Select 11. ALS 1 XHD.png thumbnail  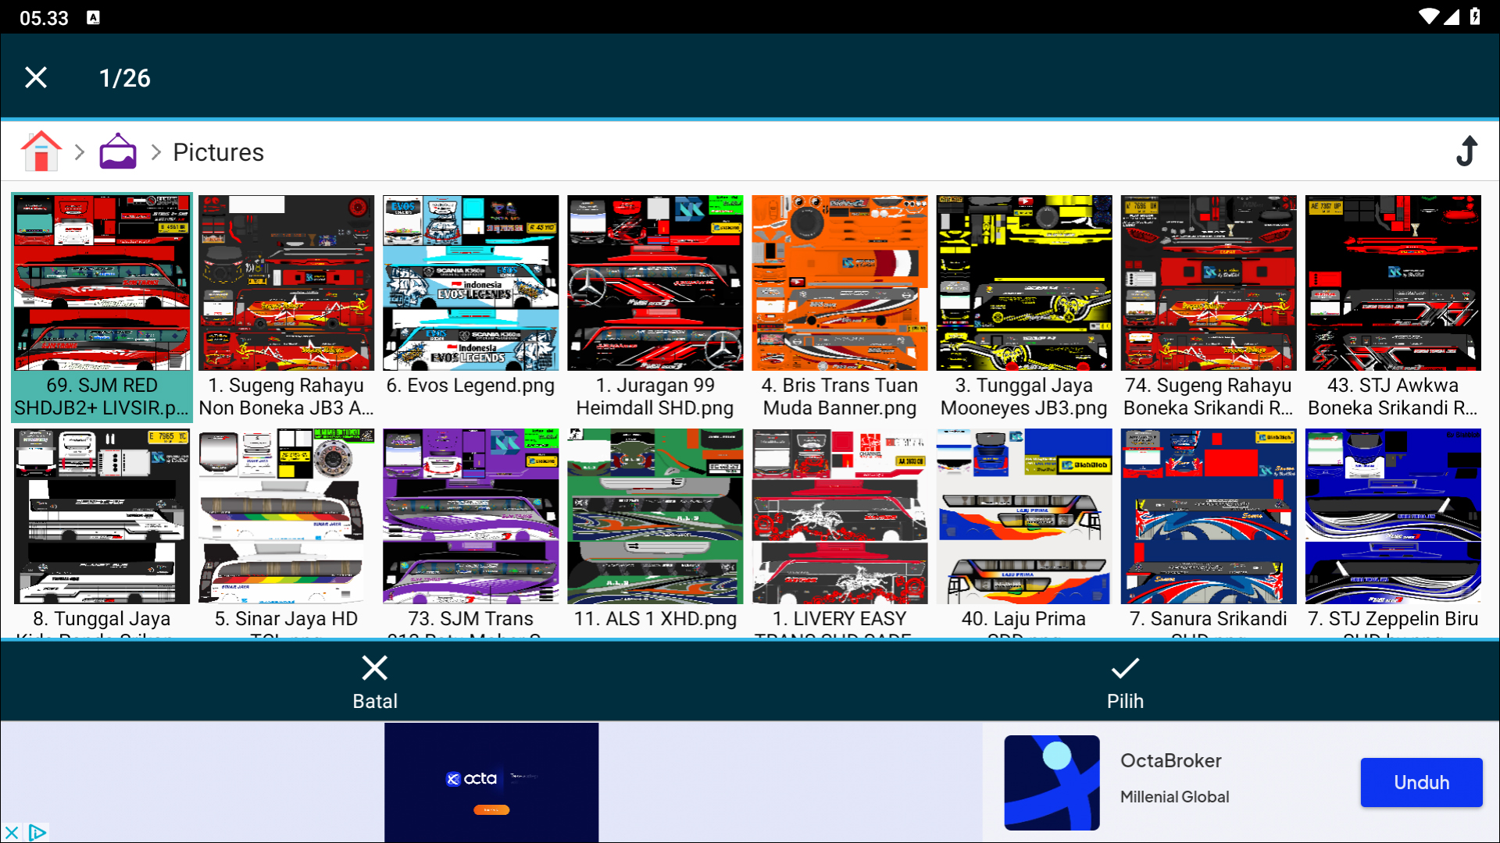(655, 517)
